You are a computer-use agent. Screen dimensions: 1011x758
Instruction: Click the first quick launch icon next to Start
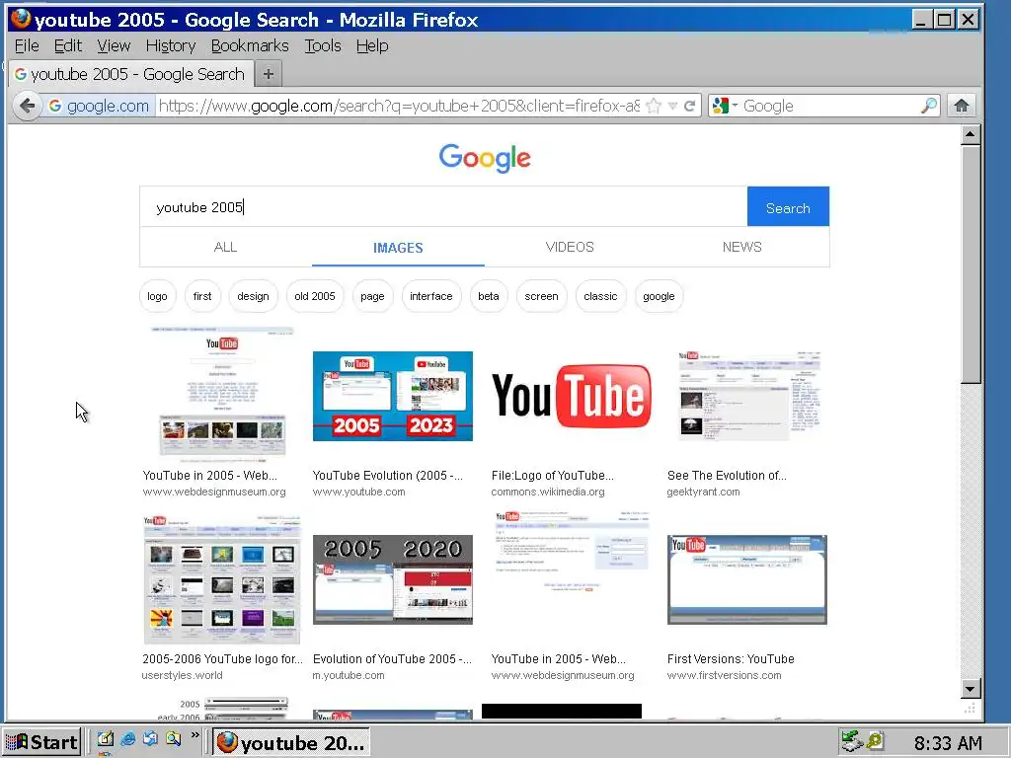pos(105,738)
